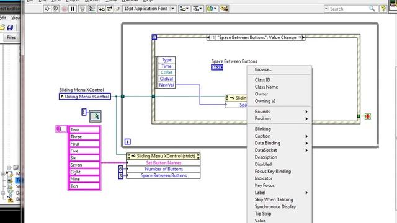
Task: Expand the Data Binding submenu
Action: pos(280,143)
